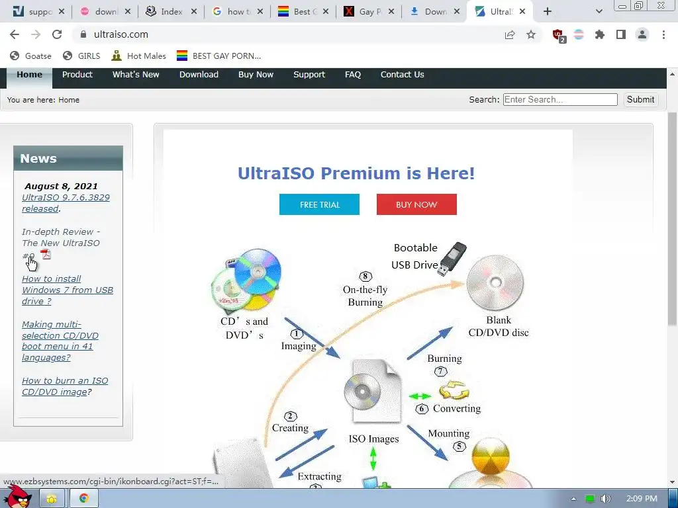Switch to the 'suppo' tab
This screenshot has width=678, height=508.
(32, 12)
